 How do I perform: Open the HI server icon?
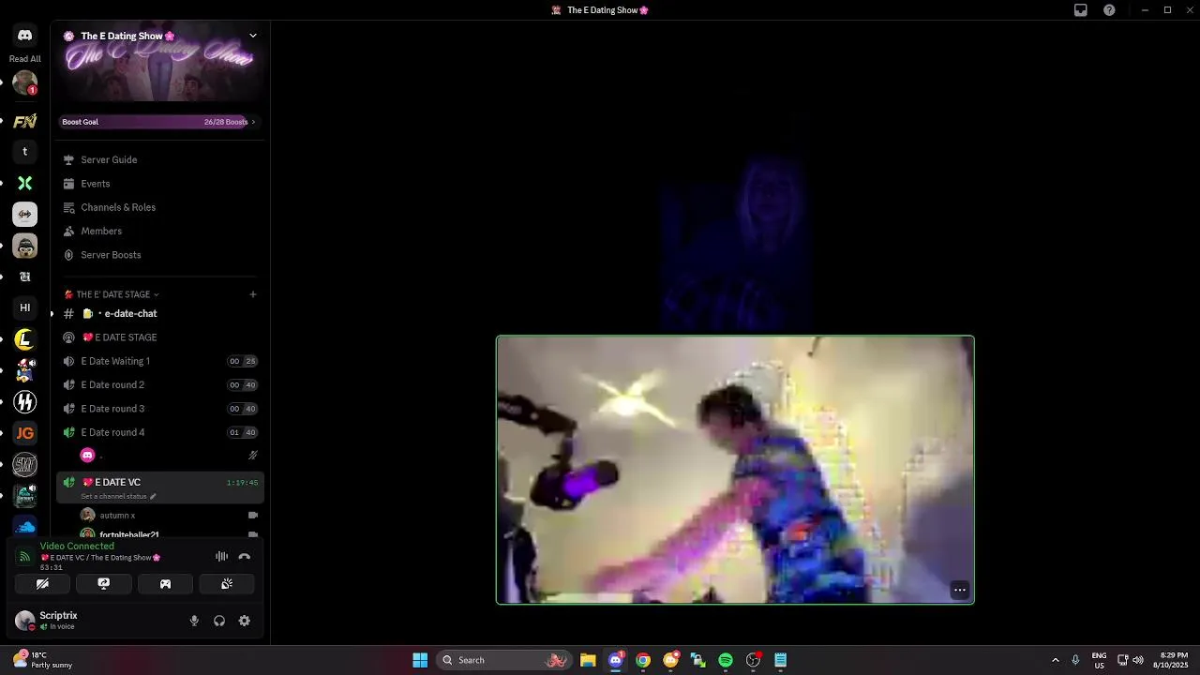(x=25, y=307)
